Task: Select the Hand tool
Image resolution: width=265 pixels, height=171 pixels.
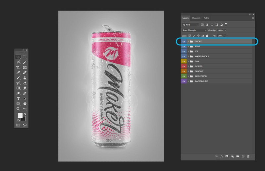Action: click(25, 103)
